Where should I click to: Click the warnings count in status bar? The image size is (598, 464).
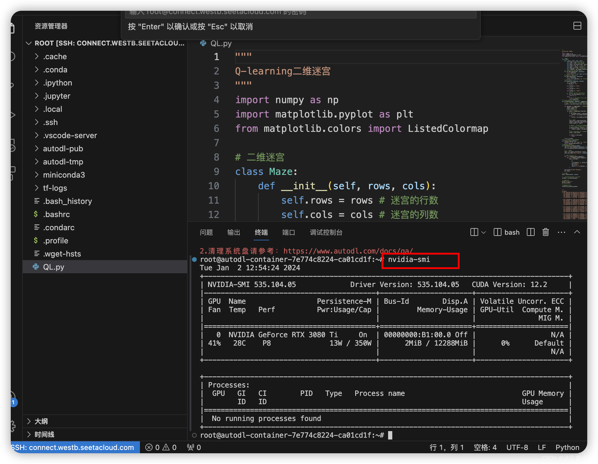point(170,447)
